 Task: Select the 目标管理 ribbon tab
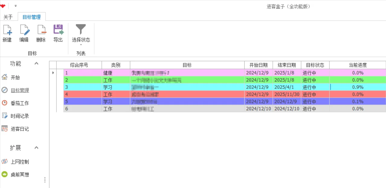pos(31,17)
